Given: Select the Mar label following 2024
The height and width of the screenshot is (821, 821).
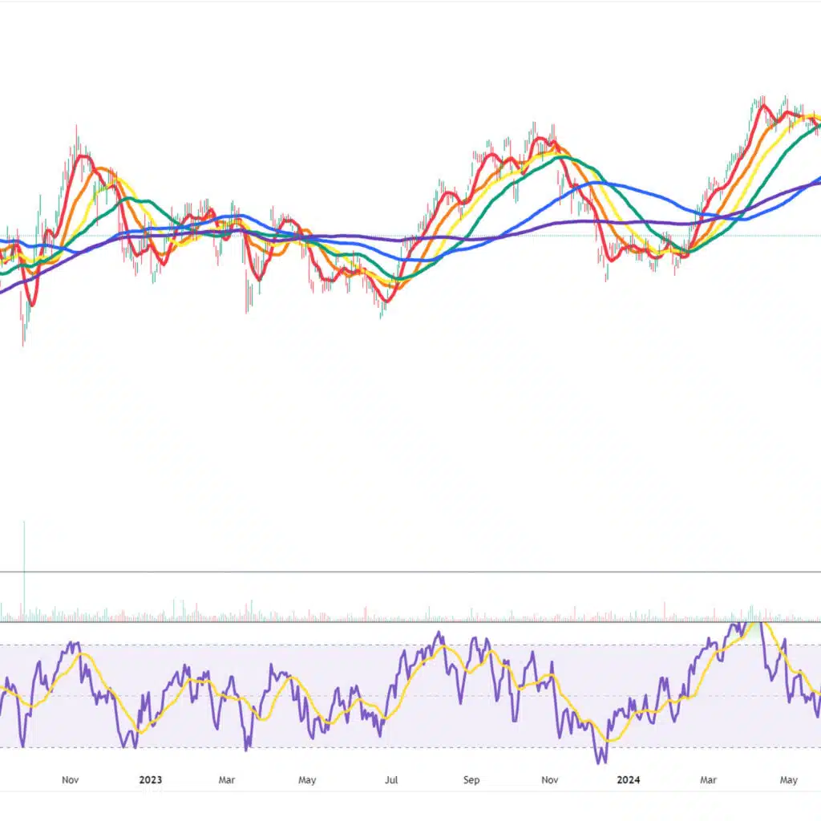Looking at the screenshot, I should (x=708, y=779).
